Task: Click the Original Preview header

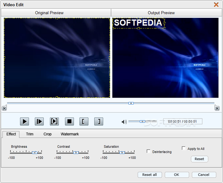Action: click(x=56, y=13)
